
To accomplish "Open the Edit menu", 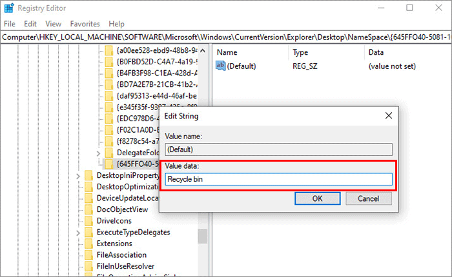I will [x=30, y=24].
